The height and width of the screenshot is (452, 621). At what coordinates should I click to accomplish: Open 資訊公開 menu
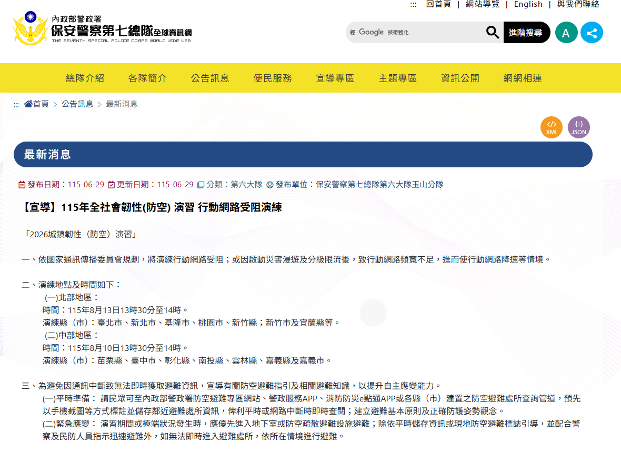[460, 78]
